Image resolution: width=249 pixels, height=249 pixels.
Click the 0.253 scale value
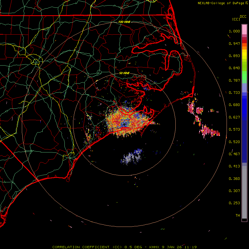click(x=234, y=203)
